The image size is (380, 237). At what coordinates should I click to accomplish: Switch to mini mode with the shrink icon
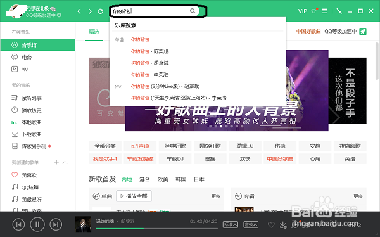coord(339,11)
